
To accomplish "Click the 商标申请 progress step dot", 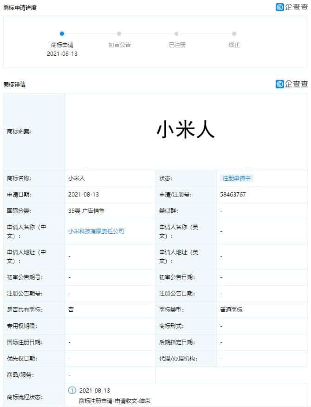I will click(x=62, y=33).
